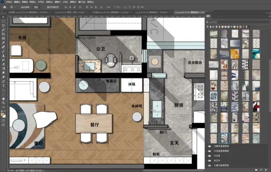Select the Rectangular Marquee tool
Viewport: 271px width, 172px height.
pyautogui.click(x=3, y=21)
